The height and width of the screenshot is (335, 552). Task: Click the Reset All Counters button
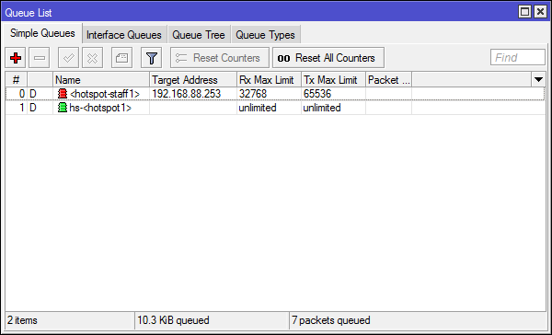click(328, 58)
